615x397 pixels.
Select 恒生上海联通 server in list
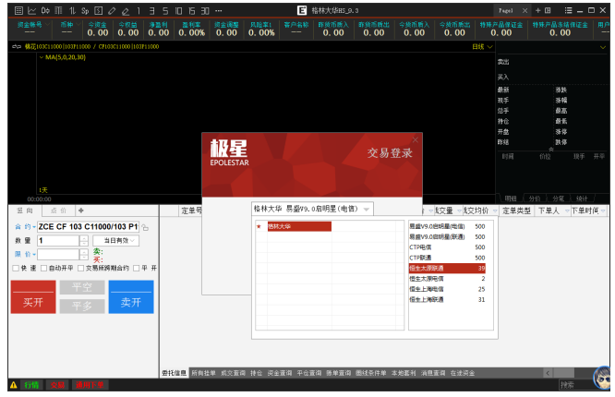(x=447, y=299)
